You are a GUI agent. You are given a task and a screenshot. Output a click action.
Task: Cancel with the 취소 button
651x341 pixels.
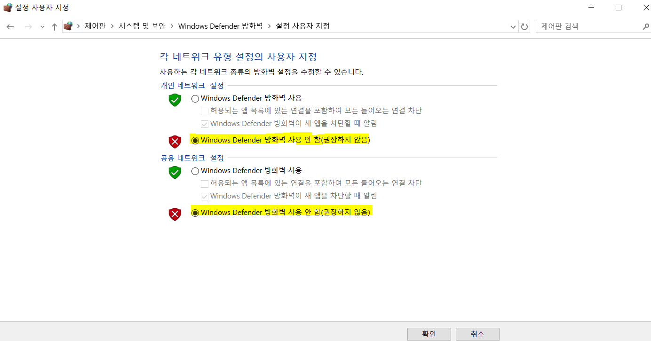pyautogui.click(x=477, y=334)
